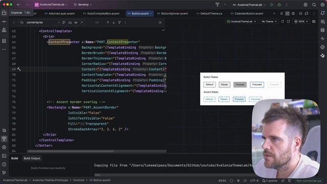Toggle Regex option in search
The width and height of the screenshot is (327, 184).
(x=82, y=22)
